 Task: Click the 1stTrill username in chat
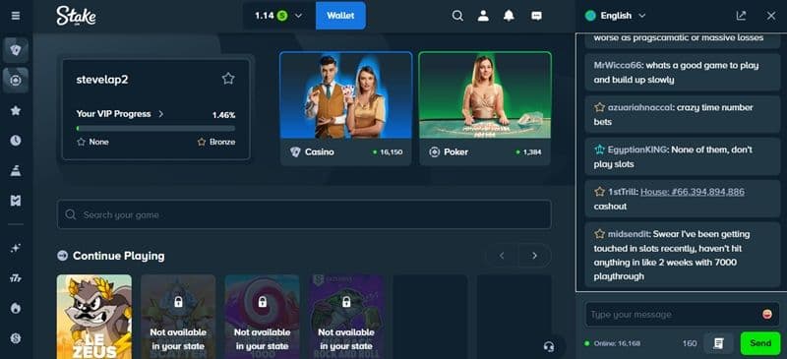coord(623,192)
